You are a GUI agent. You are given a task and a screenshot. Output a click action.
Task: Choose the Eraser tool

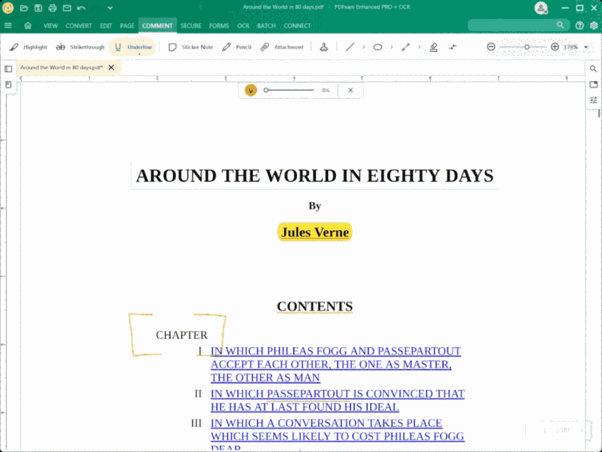pyautogui.click(x=434, y=47)
